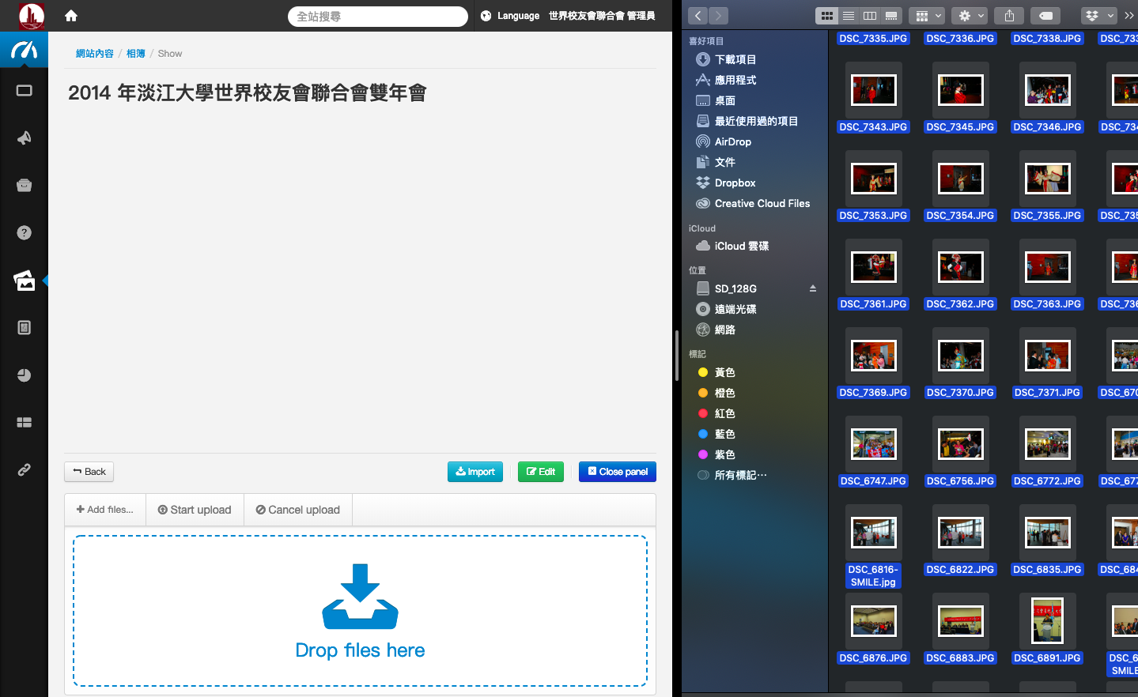Click the home icon in top bar
Image resolution: width=1138 pixels, height=697 pixels.
[x=71, y=16]
